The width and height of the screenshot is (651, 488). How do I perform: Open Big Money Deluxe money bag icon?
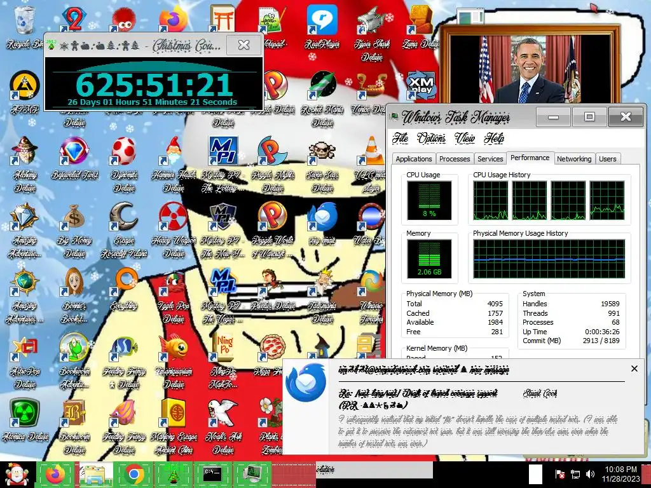tap(74, 217)
